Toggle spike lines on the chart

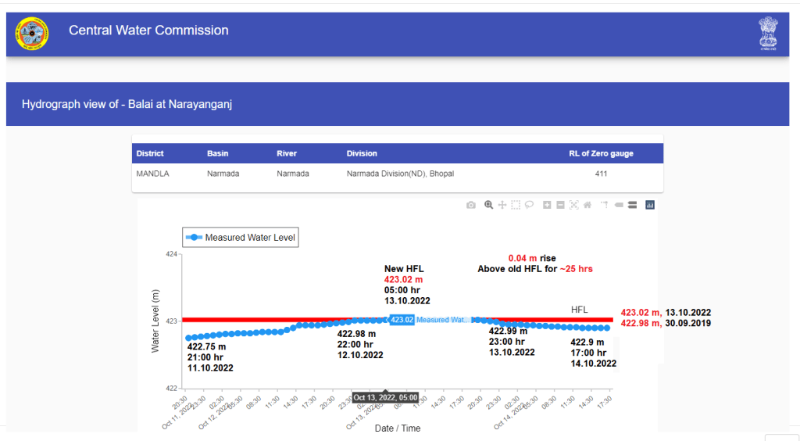click(605, 205)
